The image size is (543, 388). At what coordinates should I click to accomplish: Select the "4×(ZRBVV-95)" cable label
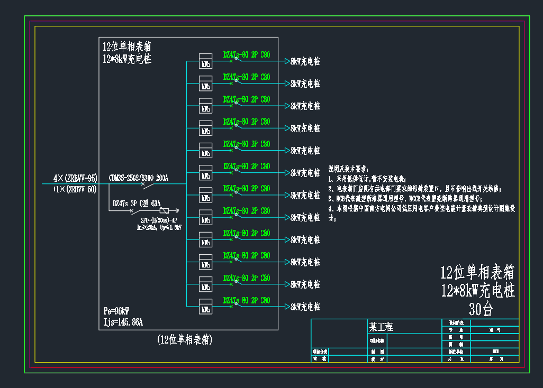pos(75,178)
